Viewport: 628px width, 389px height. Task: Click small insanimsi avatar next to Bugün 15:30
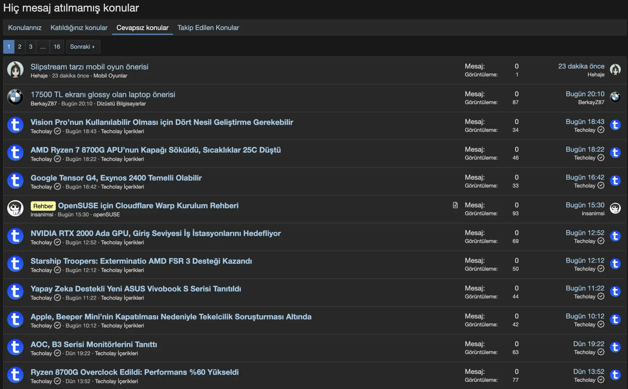[x=615, y=208]
